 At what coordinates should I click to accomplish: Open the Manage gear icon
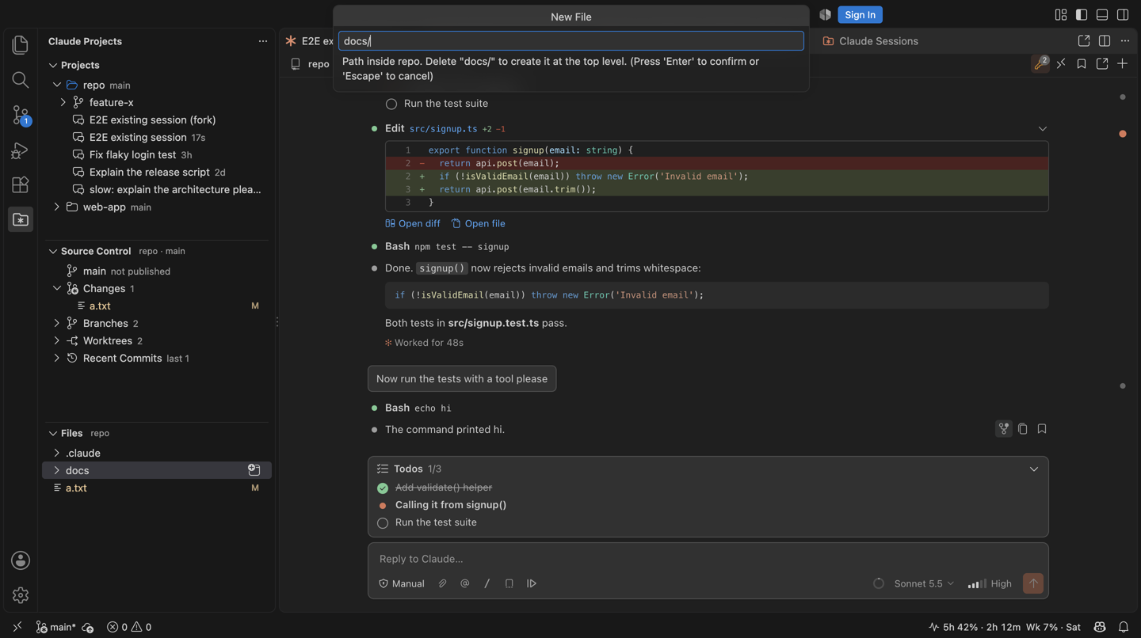pyautogui.click(x=21, y=595)
